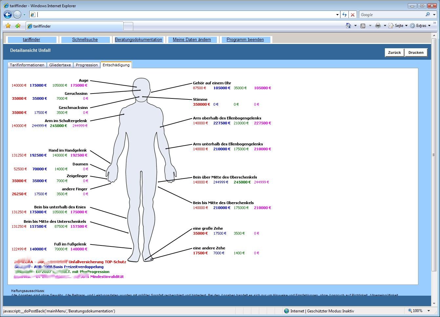This screenshot has width=440, height=317.
Task: Click the Daumen label
Action: point(80,164)
